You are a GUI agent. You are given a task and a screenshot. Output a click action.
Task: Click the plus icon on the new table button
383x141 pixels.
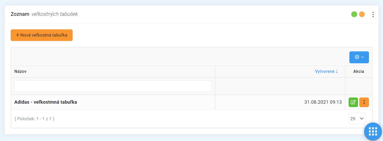(x=18, y=35)
